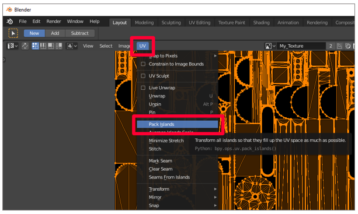This screenshot has width=358, height=214.
Task: Select UV vertex selection mode icon
Action: click(x=35, y=46)
